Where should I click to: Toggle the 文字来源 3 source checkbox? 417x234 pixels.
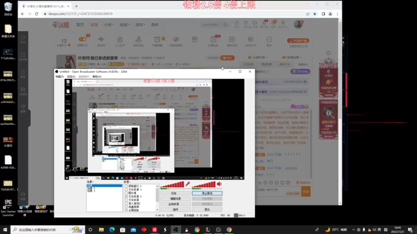tap(126, 190)
